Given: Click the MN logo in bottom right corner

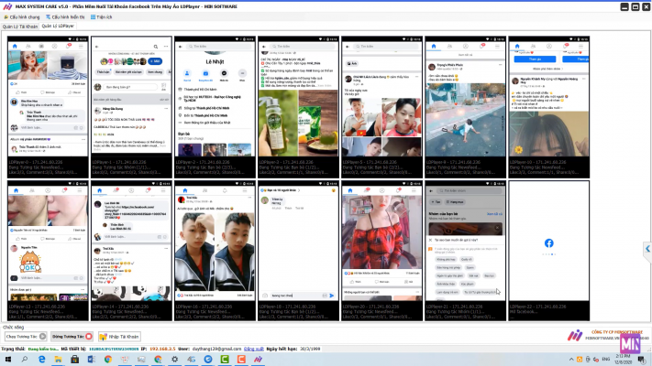Looking at the screenshot, I should point(631,342).
